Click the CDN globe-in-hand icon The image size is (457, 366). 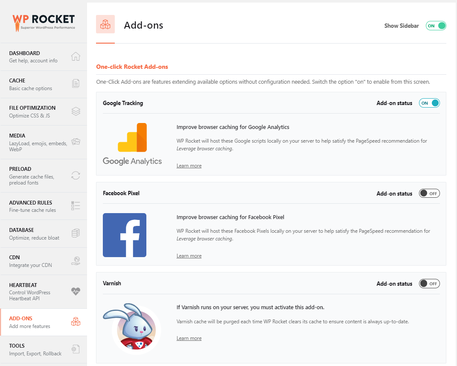(76, 261)
